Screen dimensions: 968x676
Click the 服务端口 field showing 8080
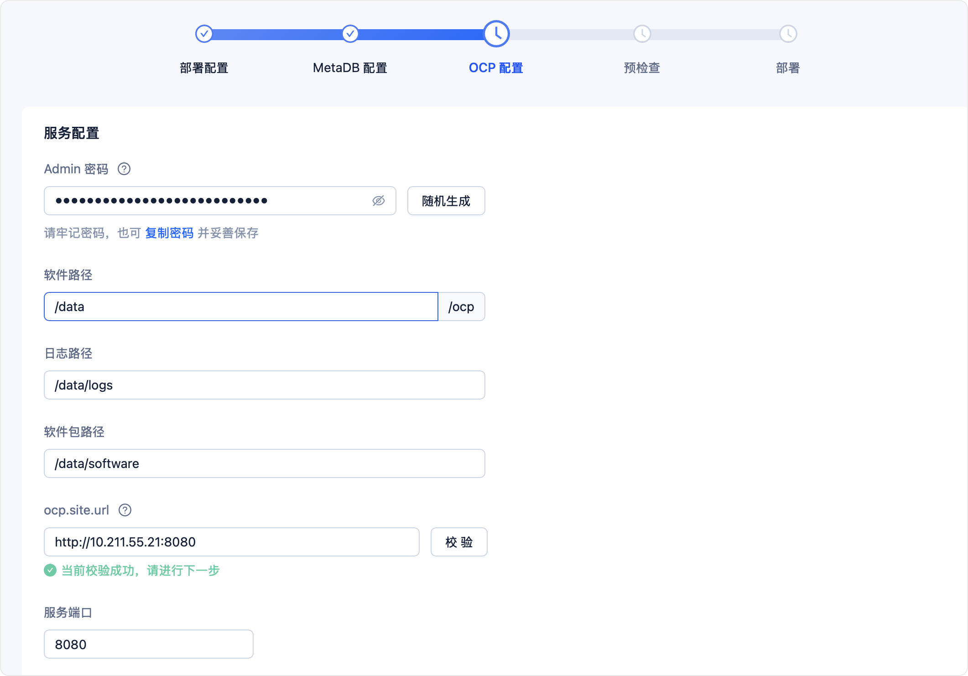148,644
